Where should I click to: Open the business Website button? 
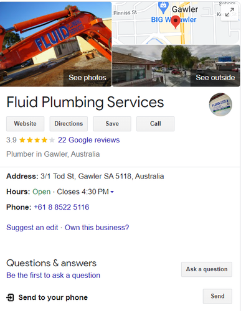[x=25, y=124]
